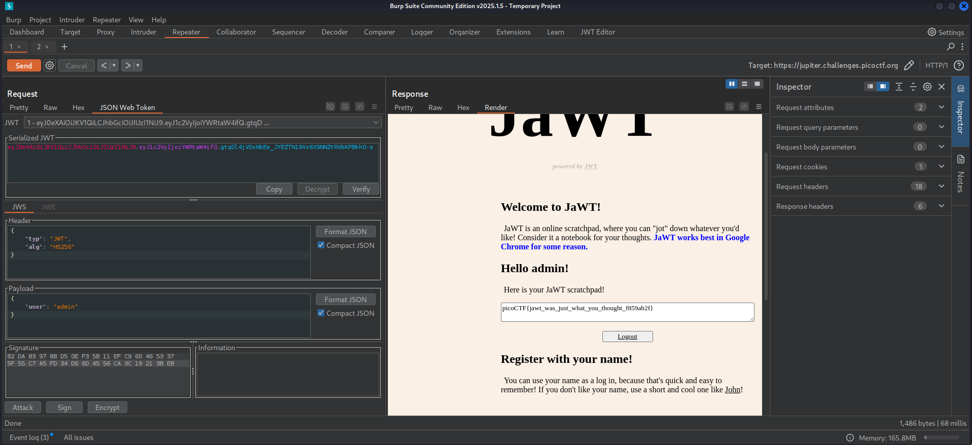The image size is (972, 445).
Task: Open back history dropdown arrow
Action: tap(114, 65)
